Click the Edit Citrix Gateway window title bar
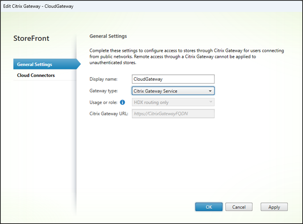The image size is (303, 224). [124, 6]
